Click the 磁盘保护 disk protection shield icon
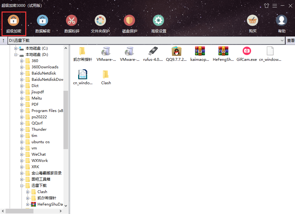Image resolution: width=295 pixels, height=214 pixels. (x=129, y=21)
